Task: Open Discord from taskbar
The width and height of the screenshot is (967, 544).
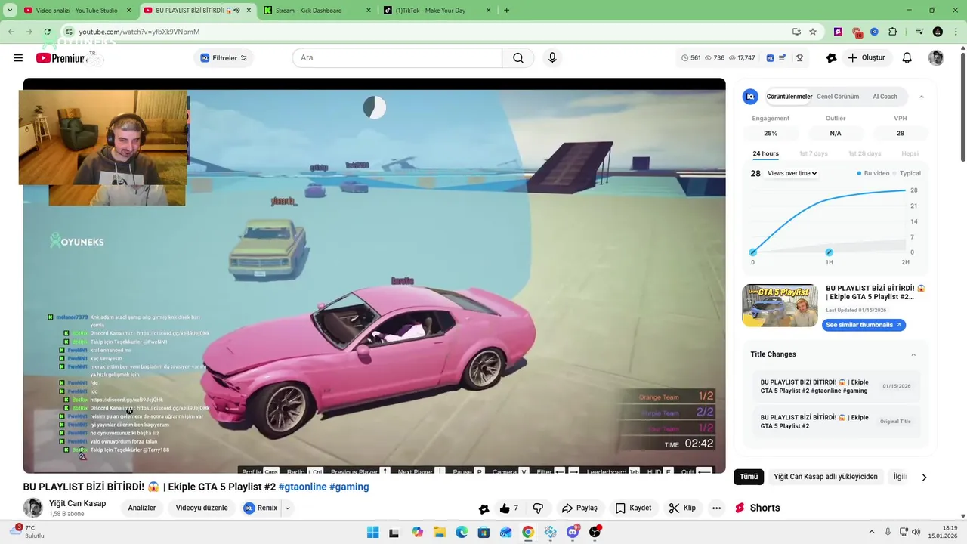Action: (573, 533)
